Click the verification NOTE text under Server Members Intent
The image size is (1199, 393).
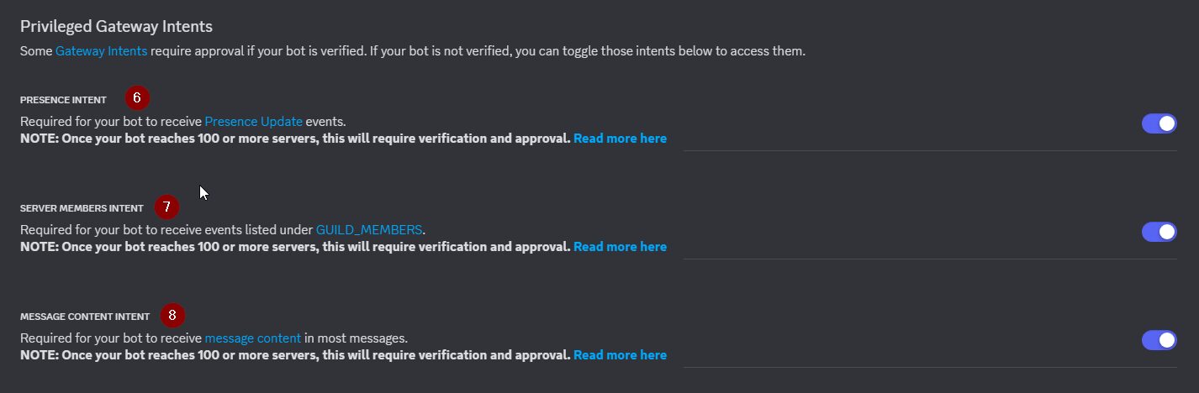(295, 247)
